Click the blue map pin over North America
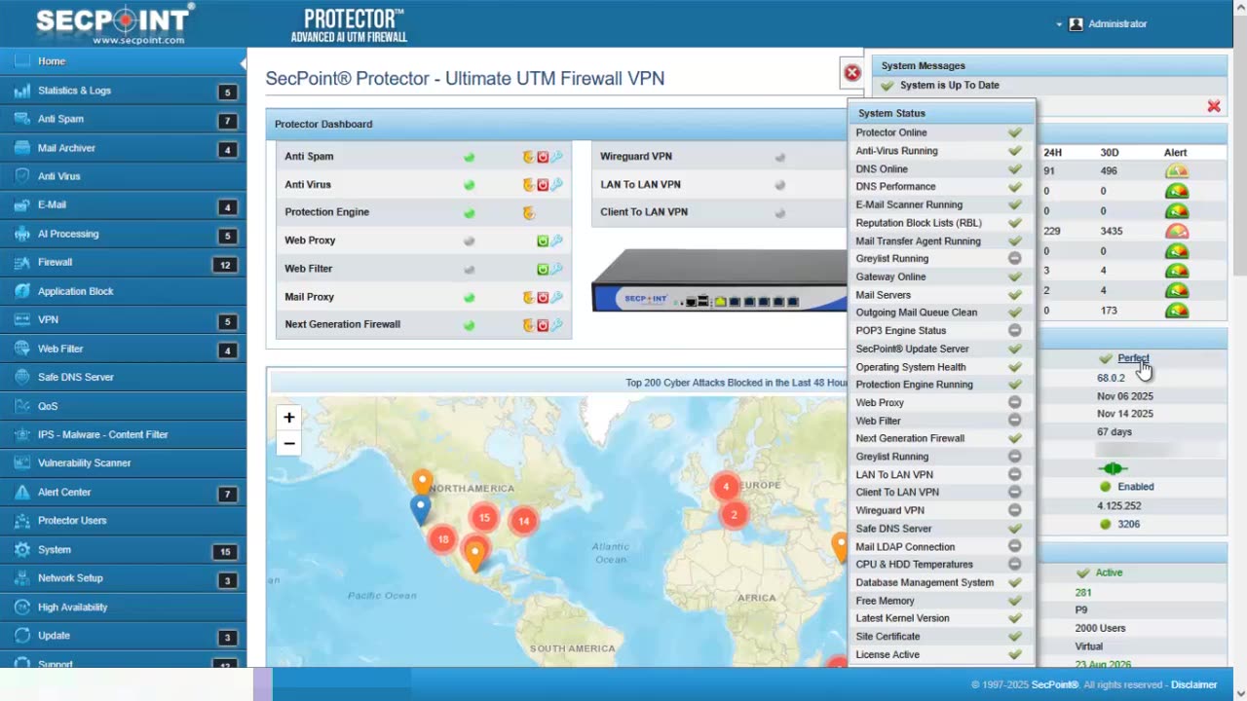Image resolution: width=1247 pixels, height=701 pixels. pyautogui.click(x=420, y=509)
